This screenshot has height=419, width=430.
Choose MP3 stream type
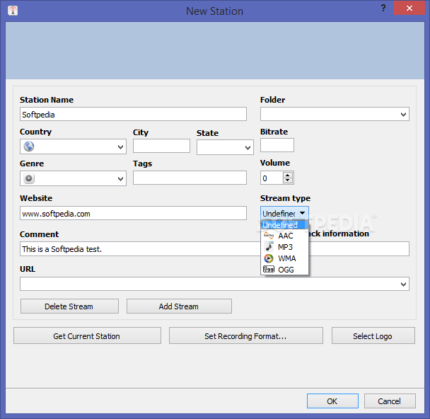[284, 247]
